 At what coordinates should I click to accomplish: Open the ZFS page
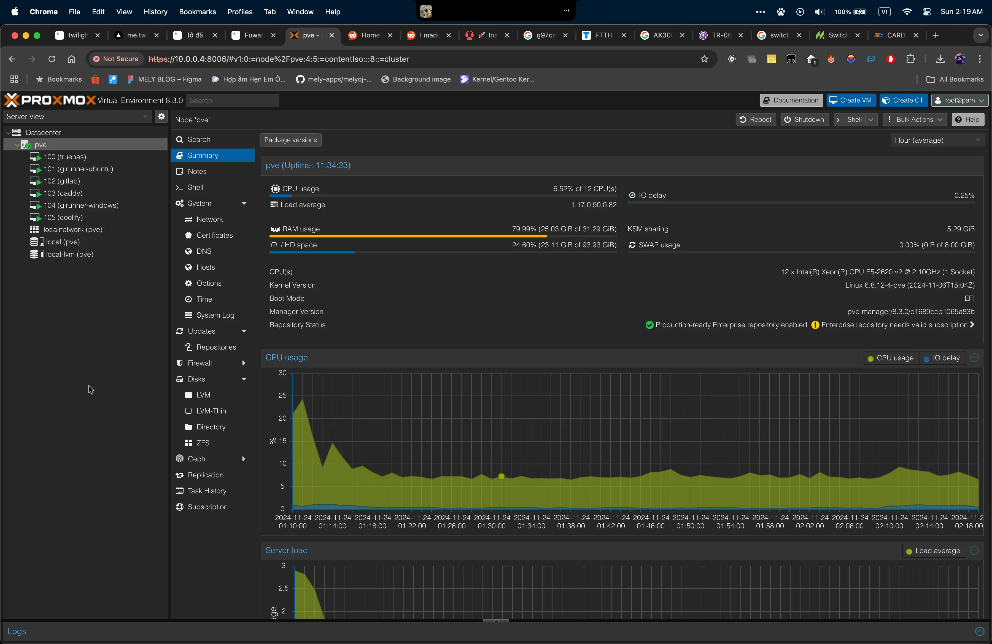pos(212,443)
